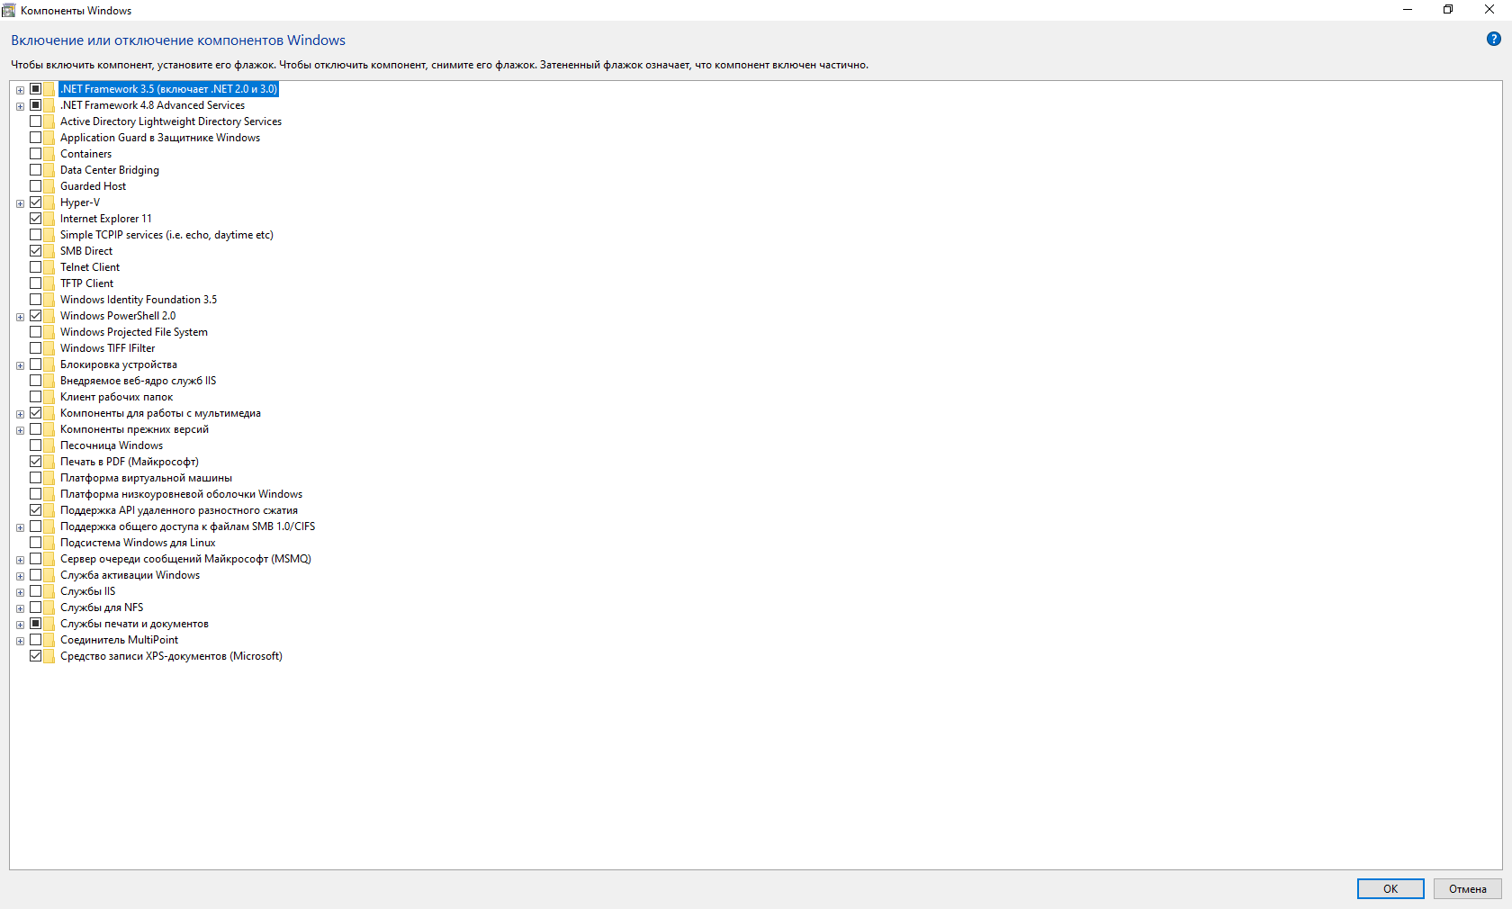Click folder icon beside Internet Explorer 11
The height and width of the screenshot is (909, 1512).
(x=49, y=219)
